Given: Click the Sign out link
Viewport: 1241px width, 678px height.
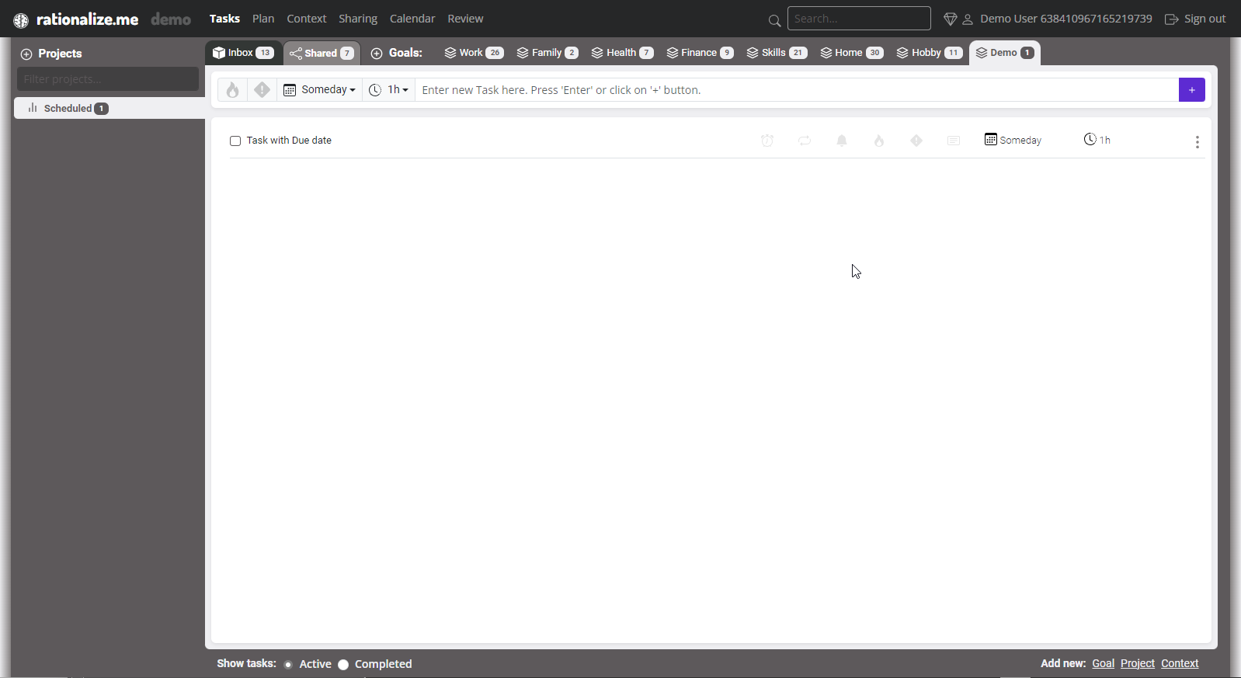Looking at the screenshot, I should tap(1195, 19).
